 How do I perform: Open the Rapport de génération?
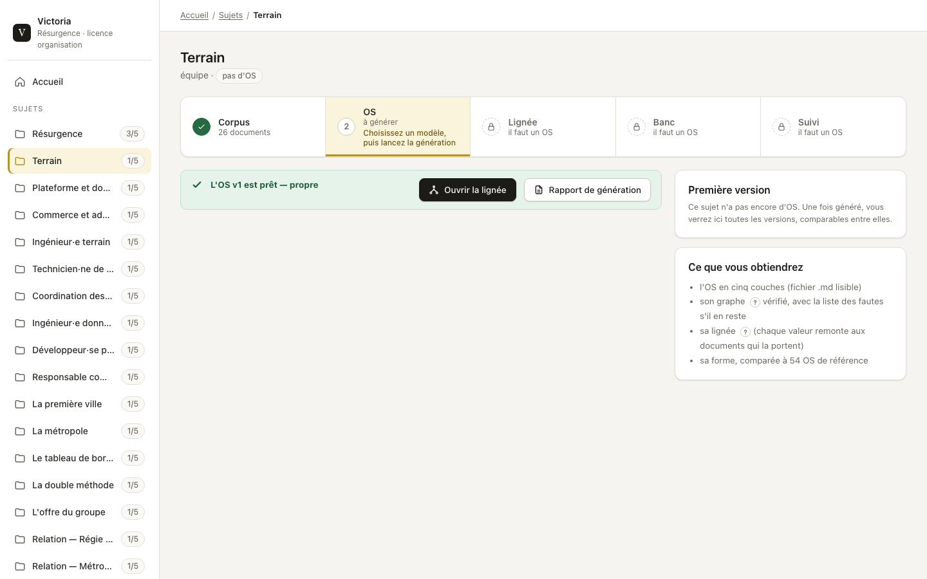point(587,190)
